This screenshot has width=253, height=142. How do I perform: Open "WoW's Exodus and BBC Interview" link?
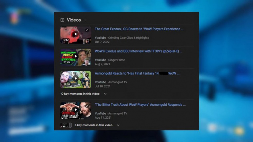(x=138, y=51)
